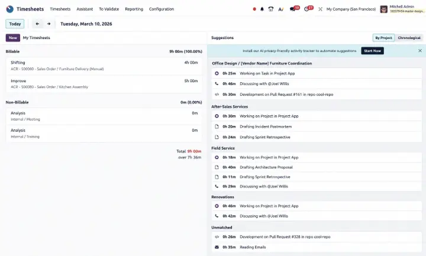
Task: Create a New timesheet entry
Action: pyautogui.click(x=13, y=38)
